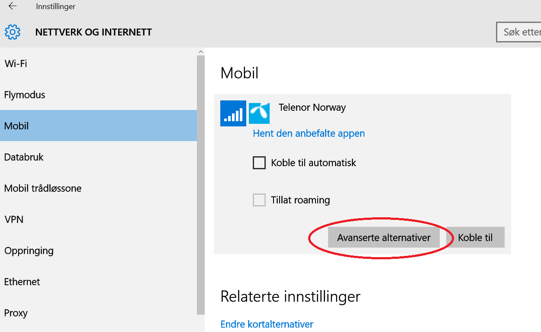Screen dimensions: 541x332
Task: Enable Koble til automatisk checkbox
Action: click(259, 163)
